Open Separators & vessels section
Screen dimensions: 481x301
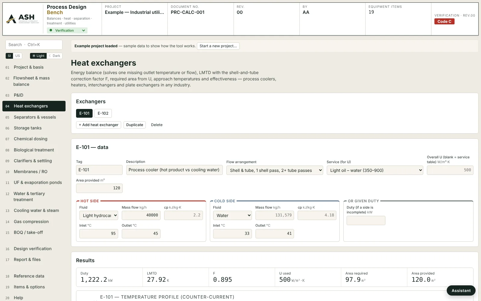(34, 117)
